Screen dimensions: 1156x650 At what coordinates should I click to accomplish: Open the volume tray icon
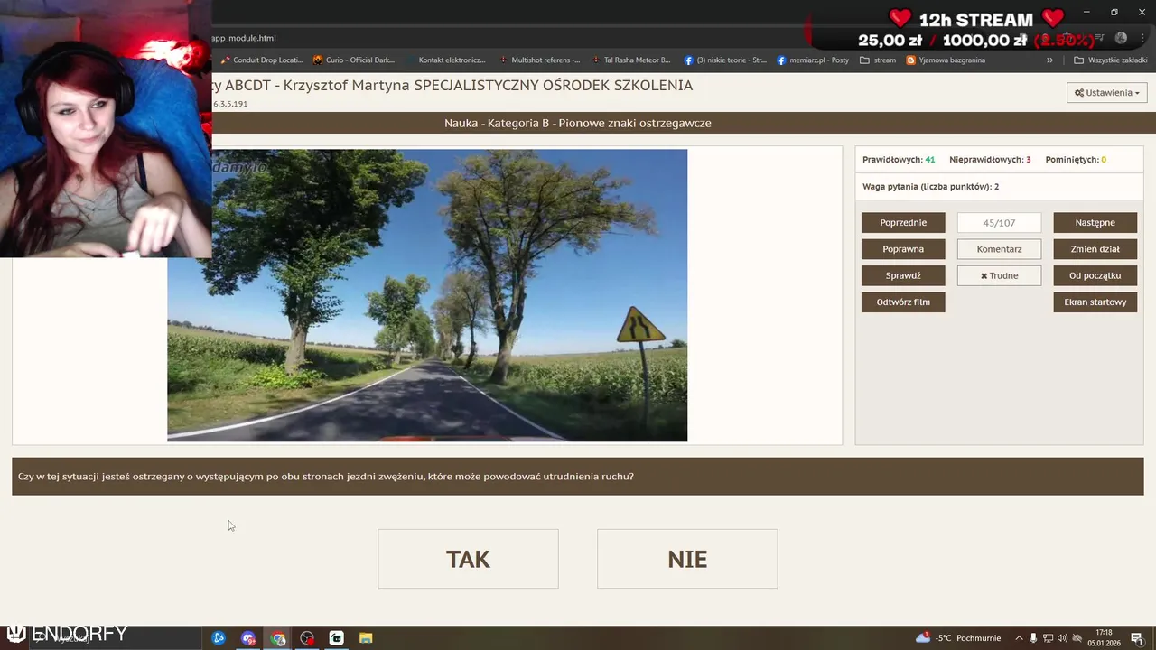point(1062,638)
